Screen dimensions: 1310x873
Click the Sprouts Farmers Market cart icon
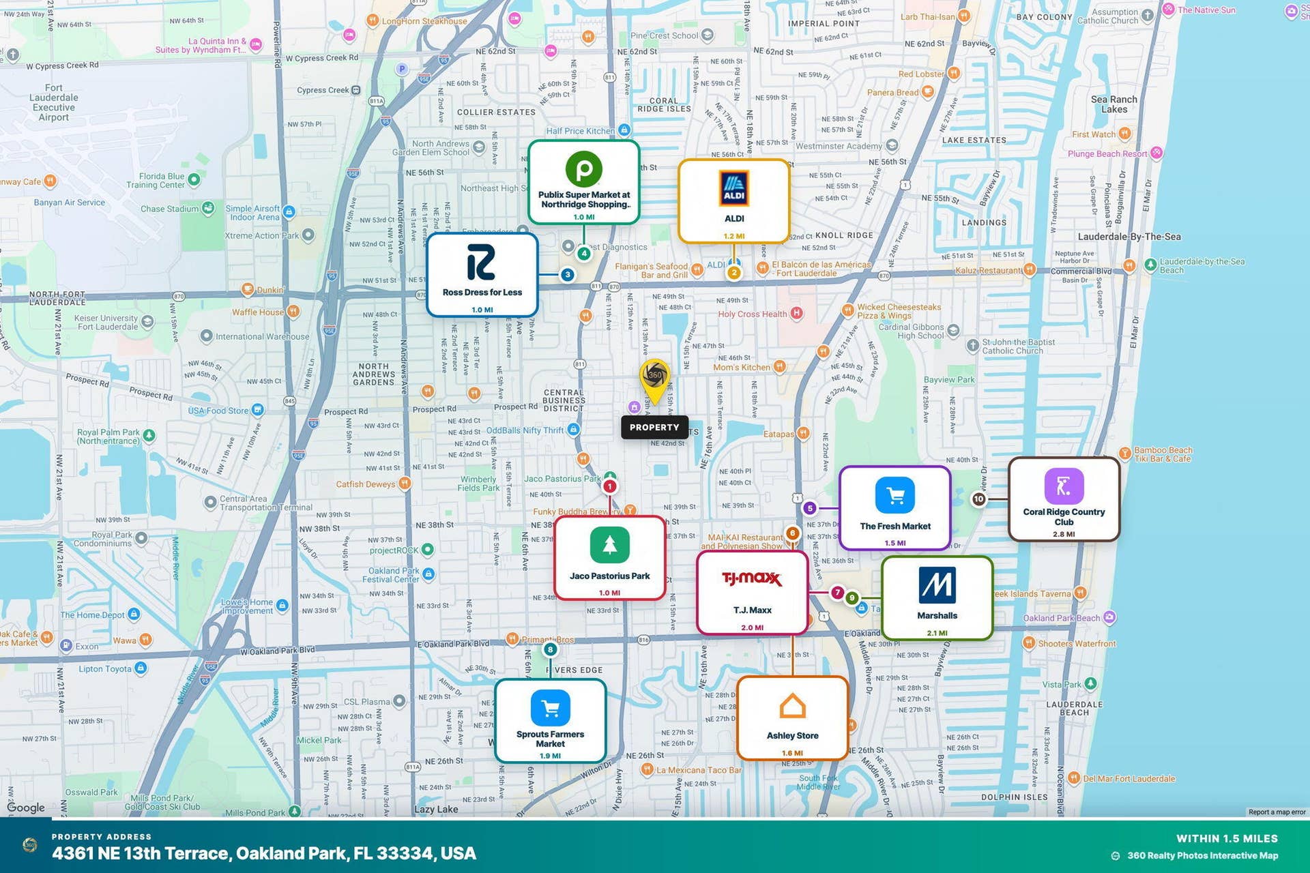[x=550, y=708]
